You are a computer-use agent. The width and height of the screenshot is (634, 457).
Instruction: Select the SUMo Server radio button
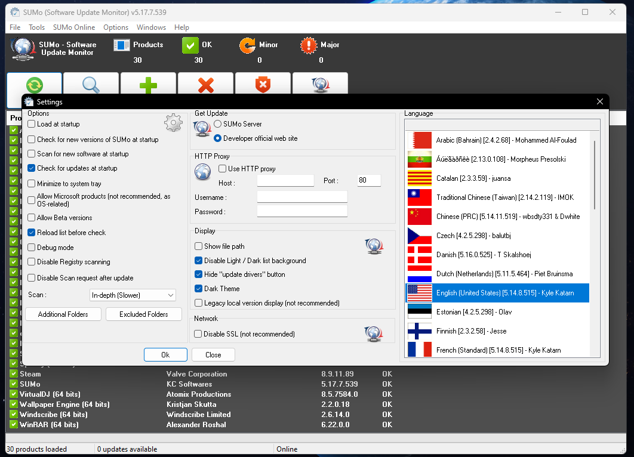tap(217, 124)
